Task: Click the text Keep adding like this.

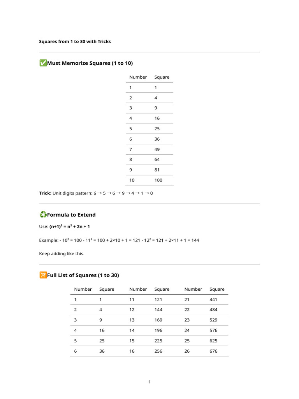Action: pyautogui.click(x=62, y=254)
